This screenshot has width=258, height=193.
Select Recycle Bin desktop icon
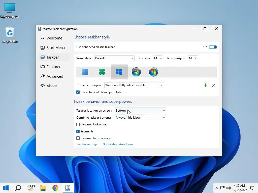click(10, 35)
